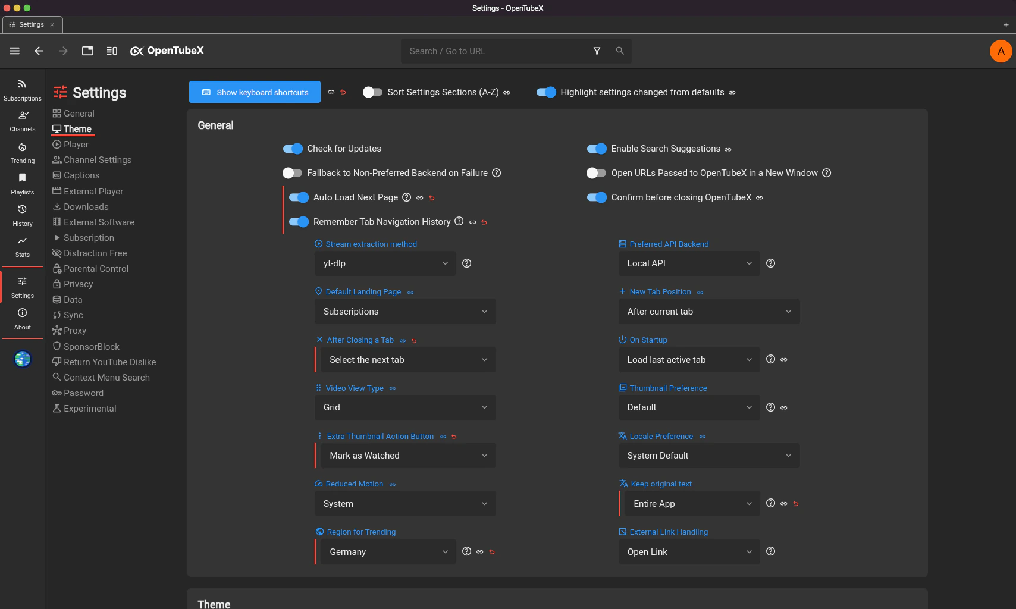Screen dimensions: 1016x609
Task: Enable Open URLs in a New Window
Action: (x=597, y=173)
